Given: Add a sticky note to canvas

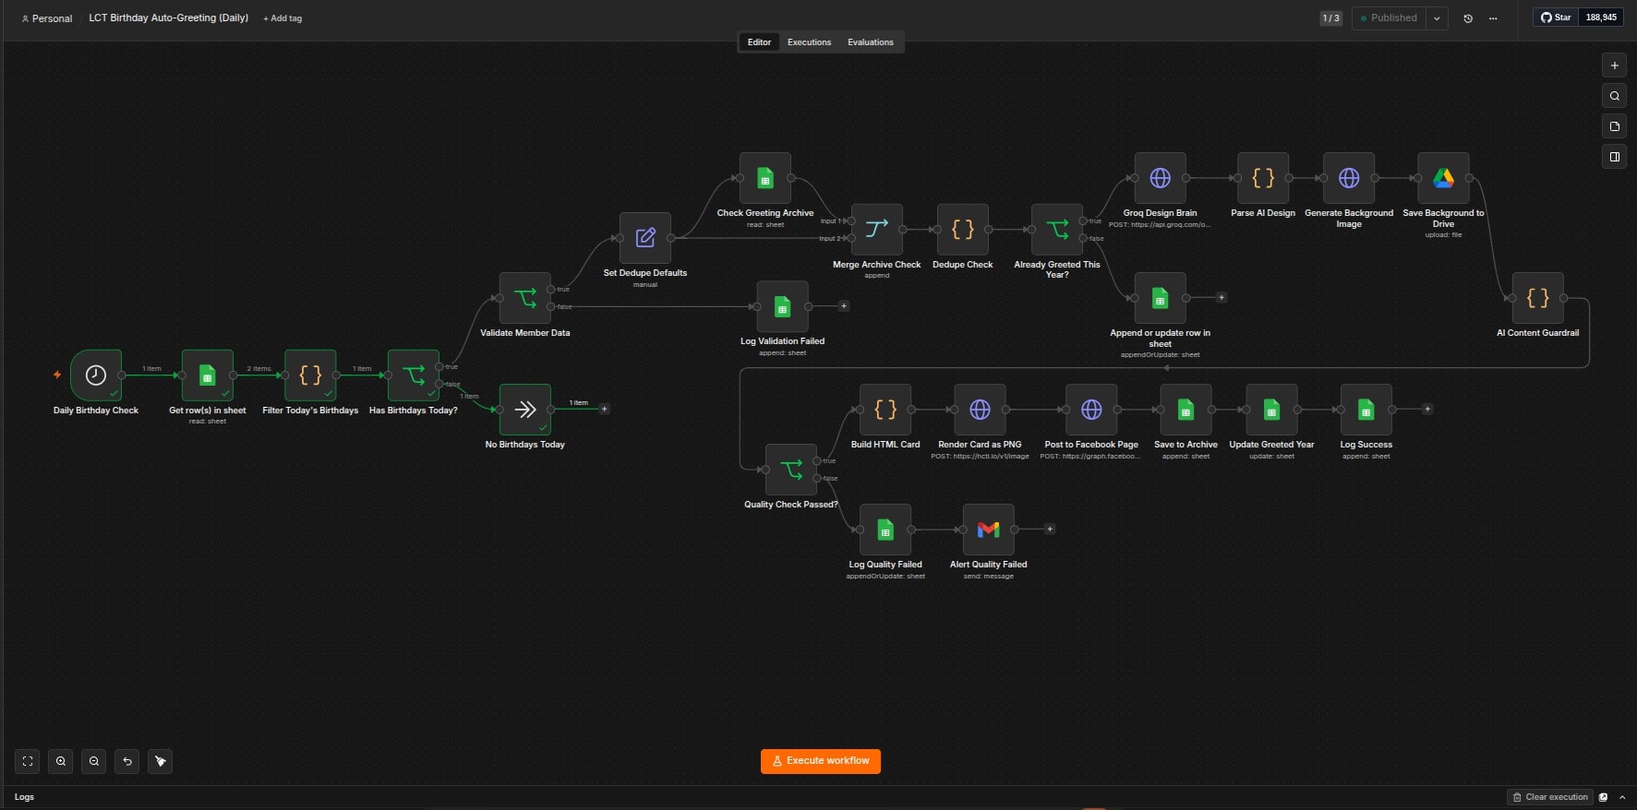Looking at the screenshot, I should coord(1614,126).
